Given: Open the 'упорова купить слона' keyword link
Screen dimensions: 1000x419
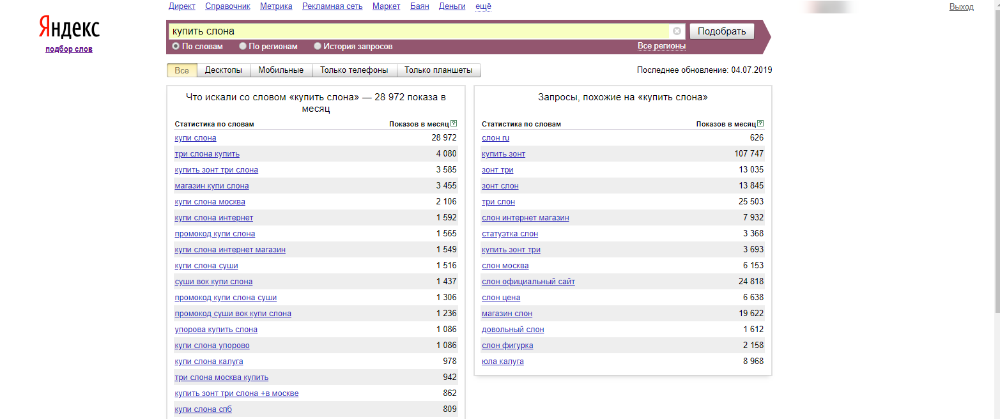Looking at the screenshot, I should (216, 330).
